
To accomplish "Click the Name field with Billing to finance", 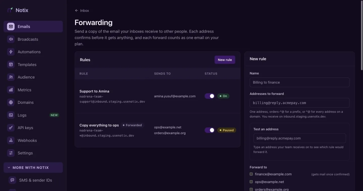I will pos(299,82).
